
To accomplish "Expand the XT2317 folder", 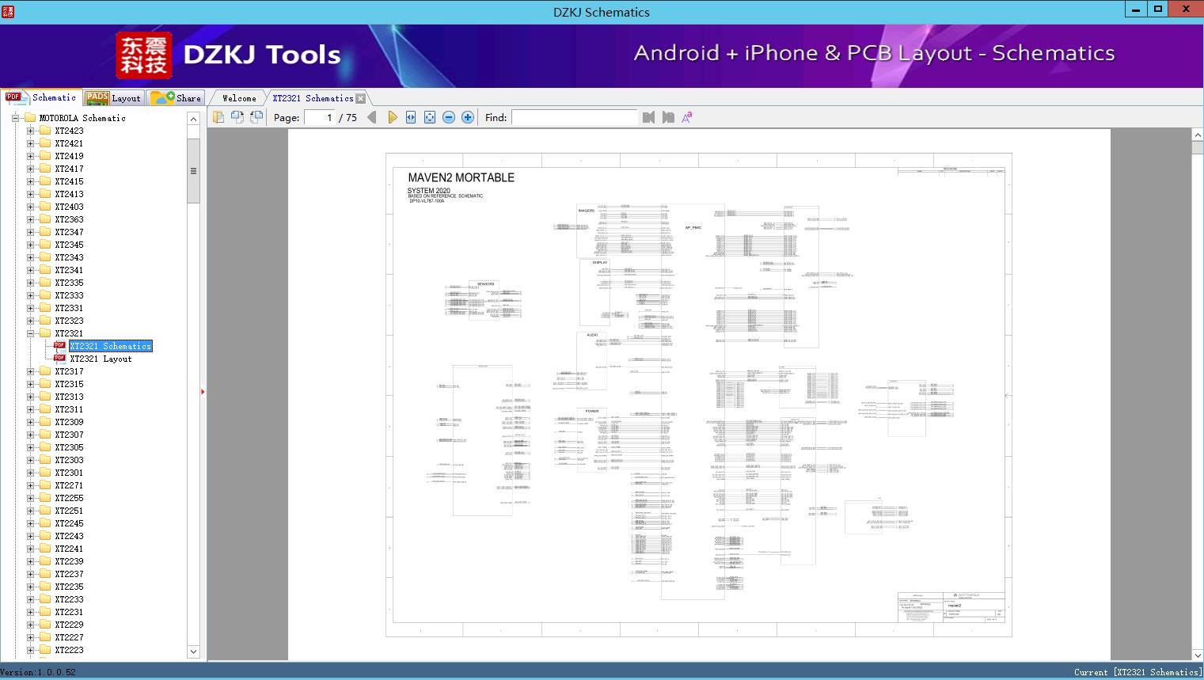I will (30, 371).
